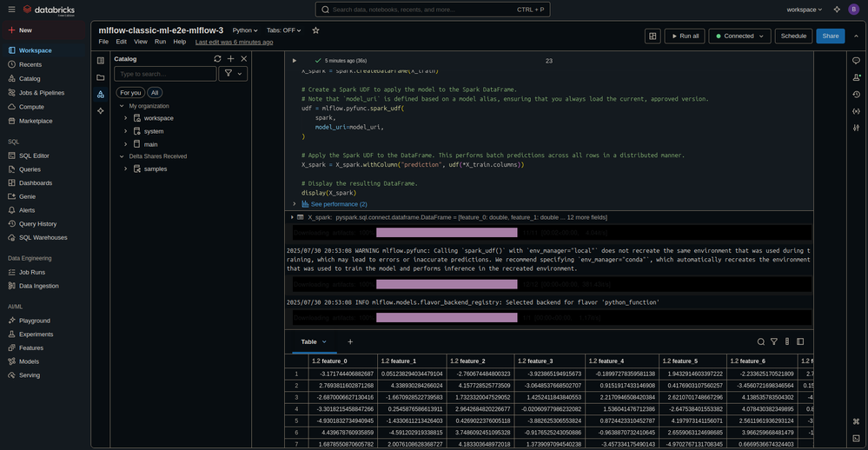Click Run all
Screen dimensions: 868x450
[x=685, y=36]
